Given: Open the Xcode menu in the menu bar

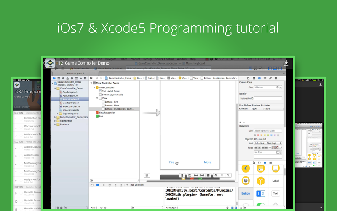Looking at the screenshot, I should tap(64, 59).
